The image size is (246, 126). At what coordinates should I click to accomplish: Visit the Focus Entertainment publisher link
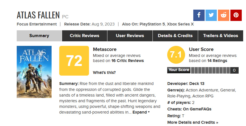pyautogui.click(x=37, y=24)
